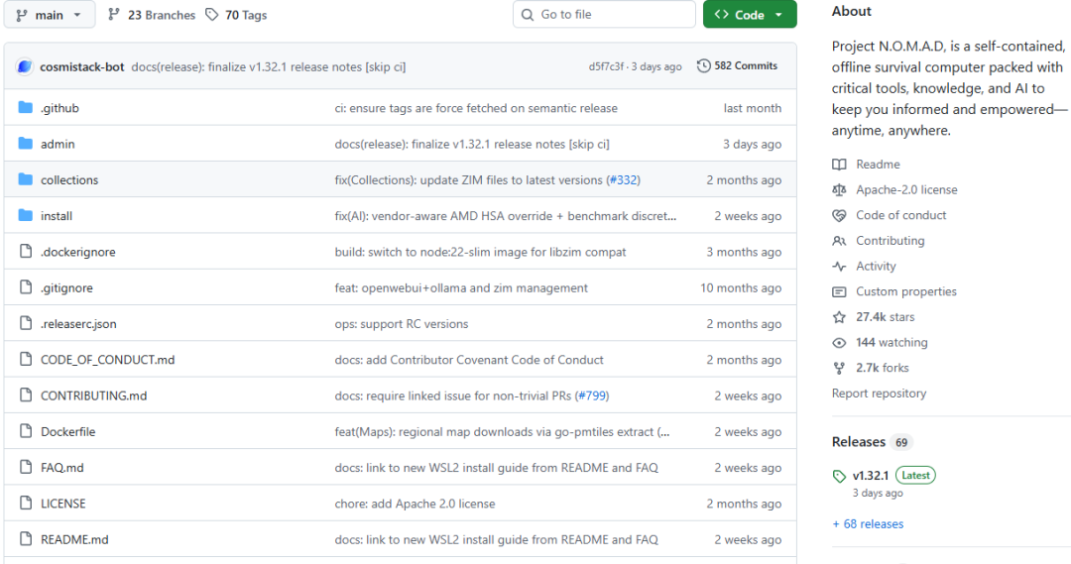The image size is (1071, 564).
Task: Open the green Code dropdown button
Action: [x=750, y=14]
